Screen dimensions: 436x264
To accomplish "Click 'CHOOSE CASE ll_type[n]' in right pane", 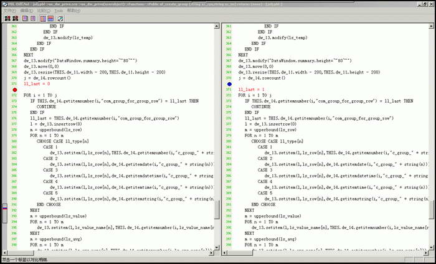I will pyautogui.click(x=277, y=141).
